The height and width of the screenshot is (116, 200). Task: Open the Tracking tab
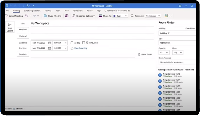48,11
